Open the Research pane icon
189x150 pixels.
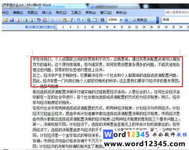tap(45, 20)
